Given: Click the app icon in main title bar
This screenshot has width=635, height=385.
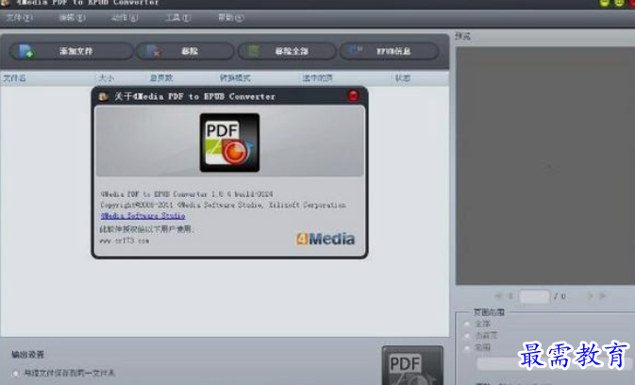Looking at the screenshot, I should pyautogui.click(x=6, y=3).
